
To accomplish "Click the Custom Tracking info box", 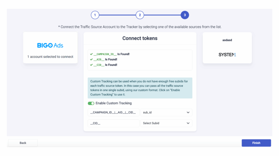I will coord(140,88).
